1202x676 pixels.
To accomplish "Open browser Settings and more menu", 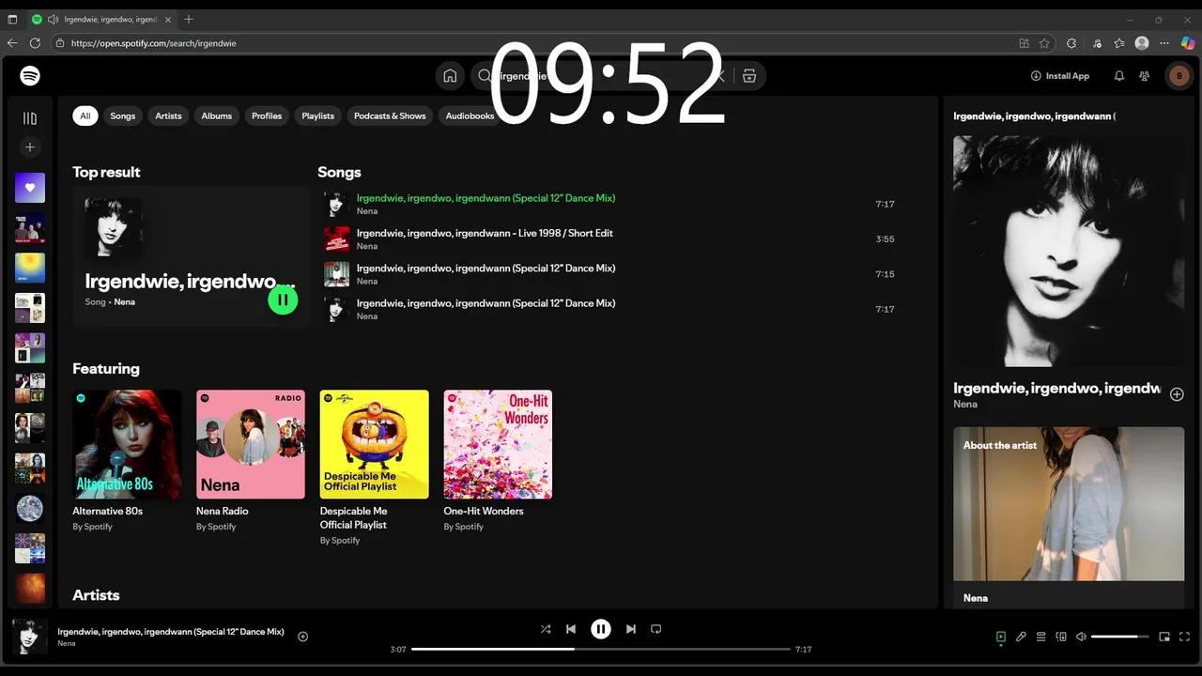I will coord(1165,43).
